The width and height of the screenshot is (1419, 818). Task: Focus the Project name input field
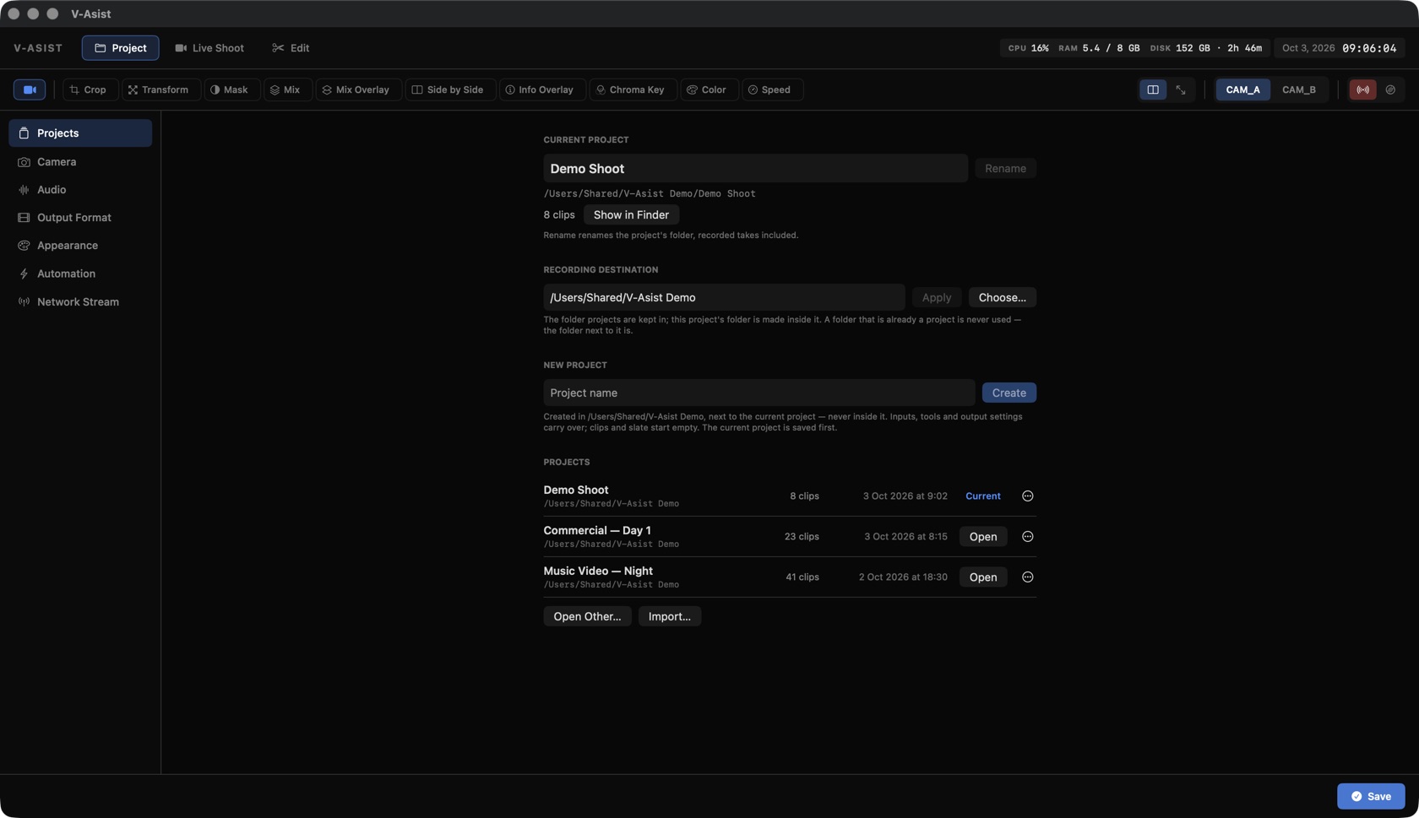pyautogui.click(x=759, y=393)
